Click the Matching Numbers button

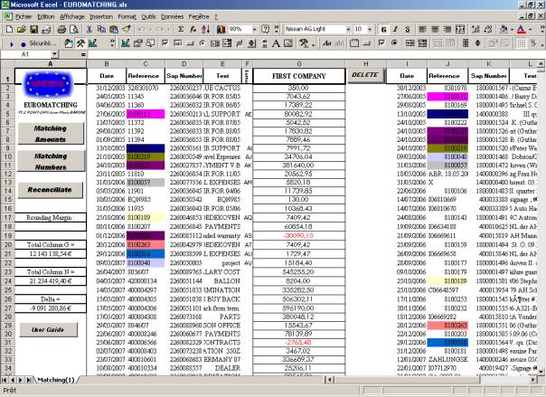pos(51,161)
